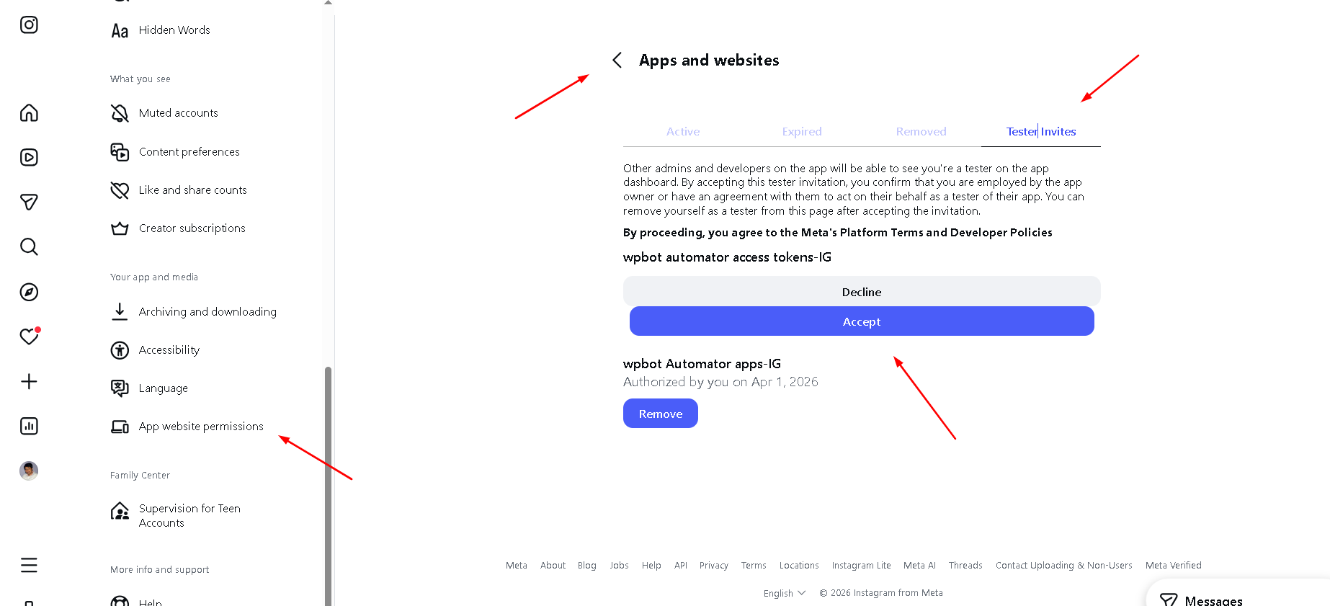Image resolution: width=1330 pixels, height=606 pixels.
Task: Remove wpbot Automator apps-IG authorization
Action: click(x=660, y=414)
